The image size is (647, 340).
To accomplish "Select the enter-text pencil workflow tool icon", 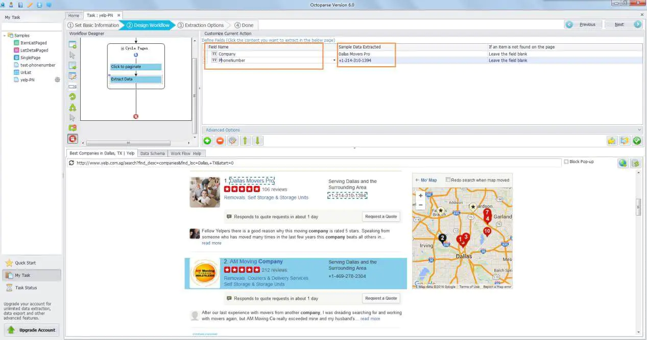I will [x=73, y=76].
